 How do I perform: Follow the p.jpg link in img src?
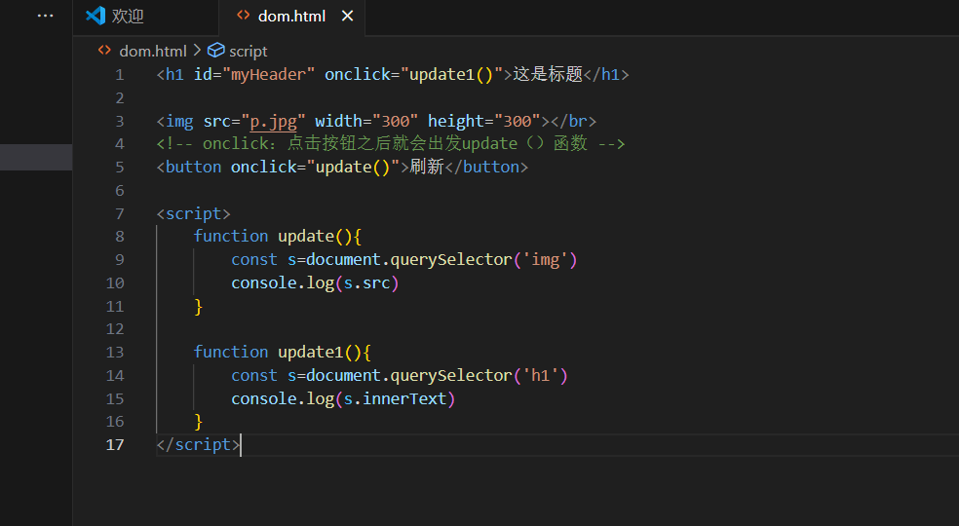pos(274,121)
